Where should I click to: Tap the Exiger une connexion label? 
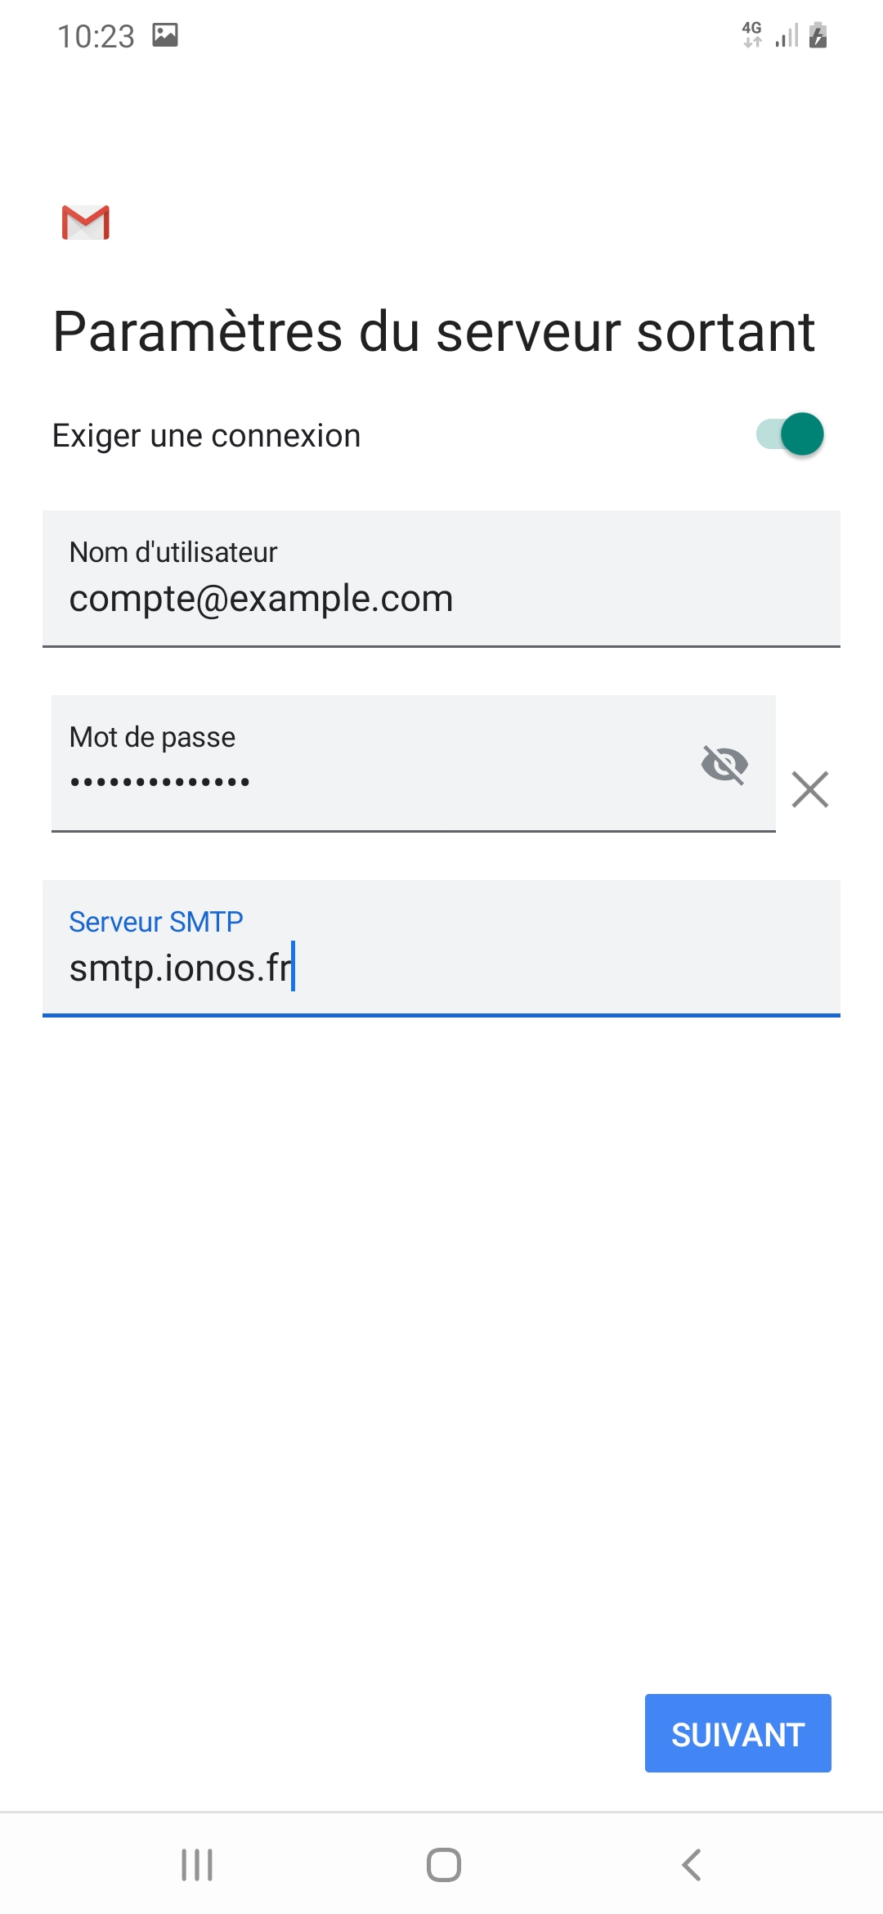tap(207, 436)
